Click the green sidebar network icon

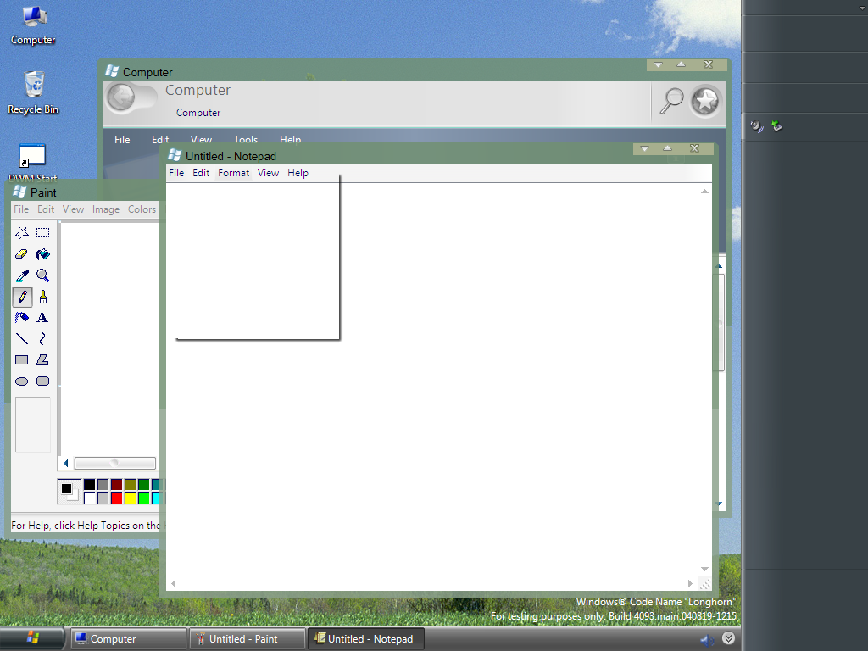click(x=777, y=126)
